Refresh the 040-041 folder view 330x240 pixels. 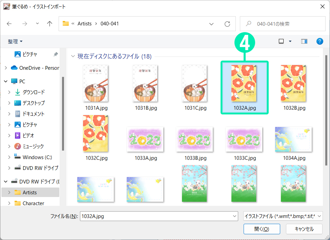pos(227,24)
